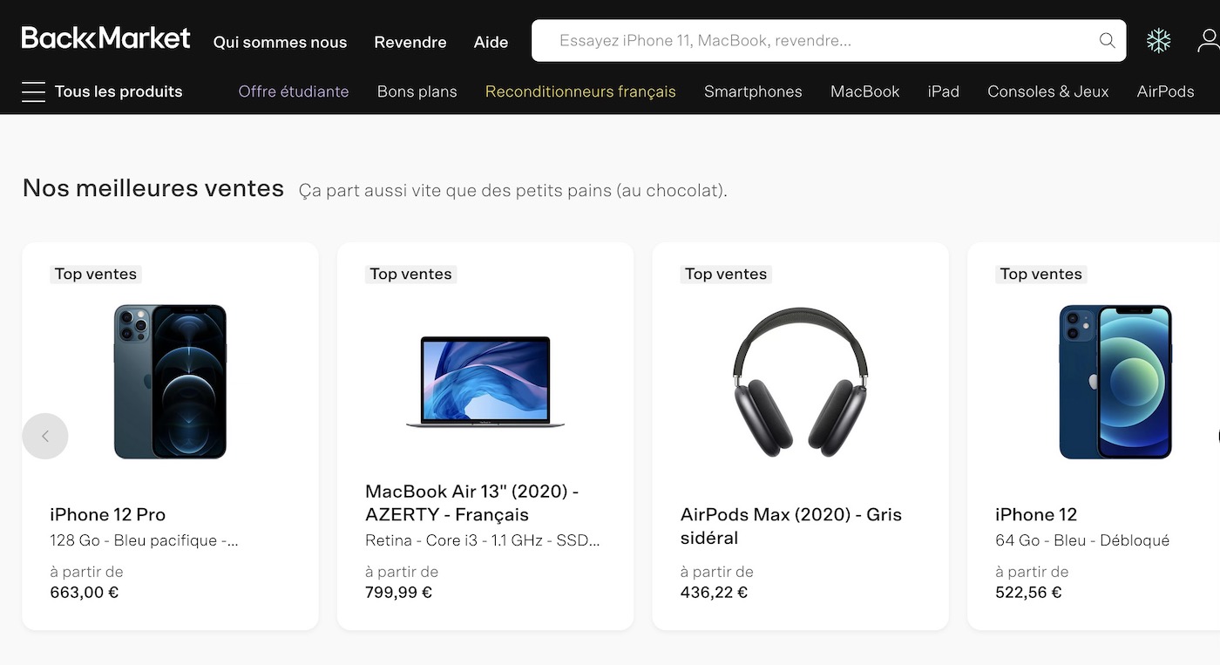Select the AirPods Max headphones thumbnail
Screen dimensions: 1220x665
pyautogui.click(x=799, y=381)
